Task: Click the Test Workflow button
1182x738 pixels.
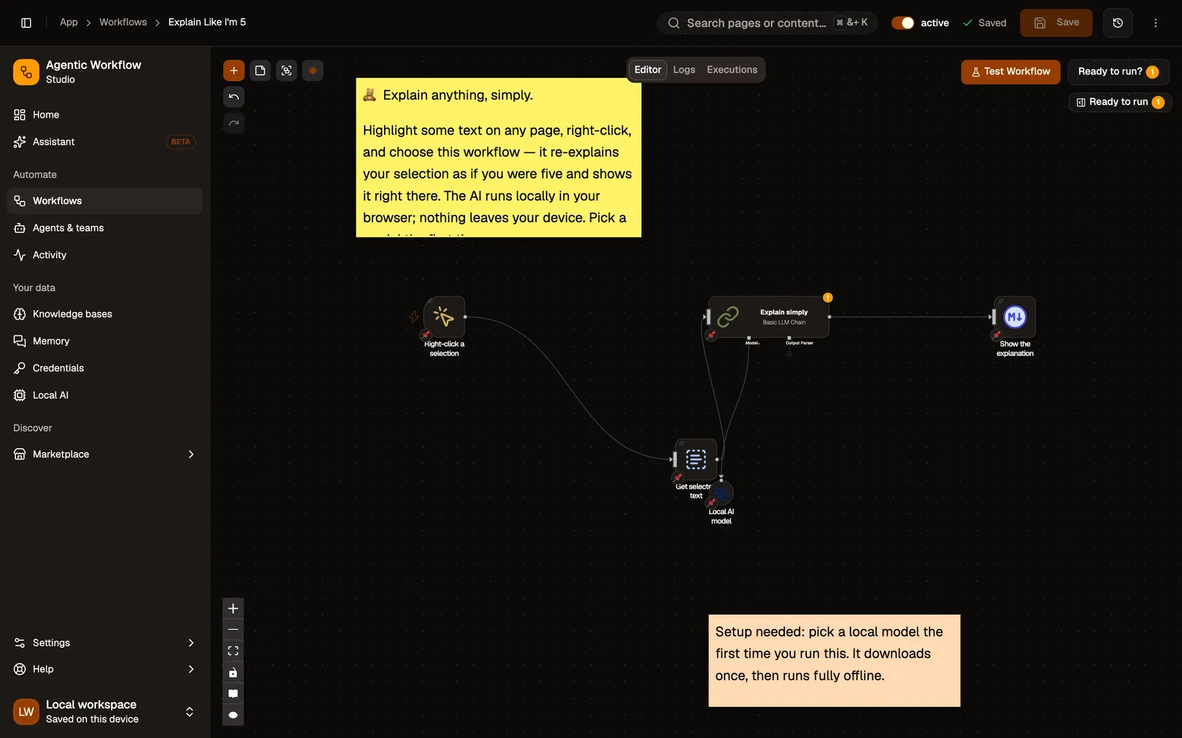Action: (x=1011, y=71)
